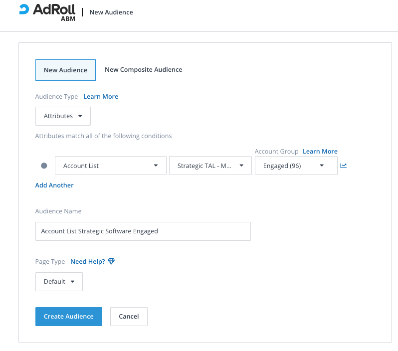
Task: Click the AdRoll ABM logo
Action: (x=47, y=12)
